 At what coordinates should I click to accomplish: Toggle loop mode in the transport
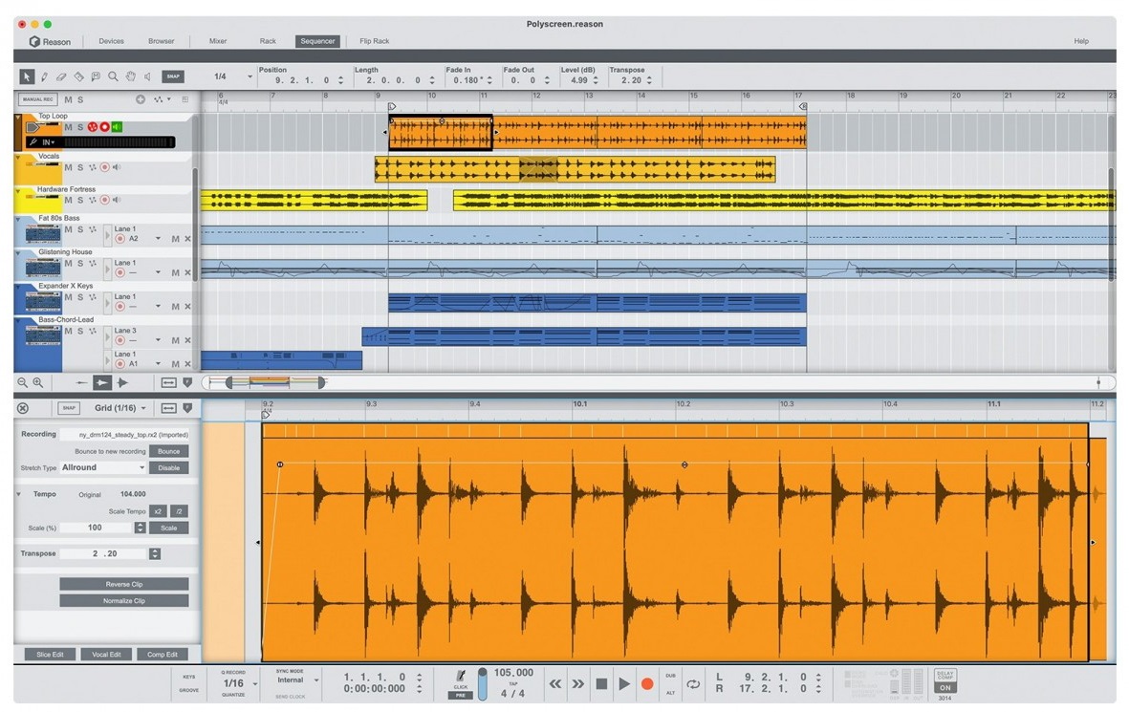point(693,684)
